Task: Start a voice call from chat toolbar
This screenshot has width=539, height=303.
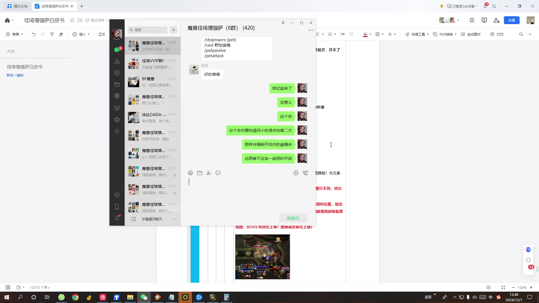Action: click(x=305, y=173)
